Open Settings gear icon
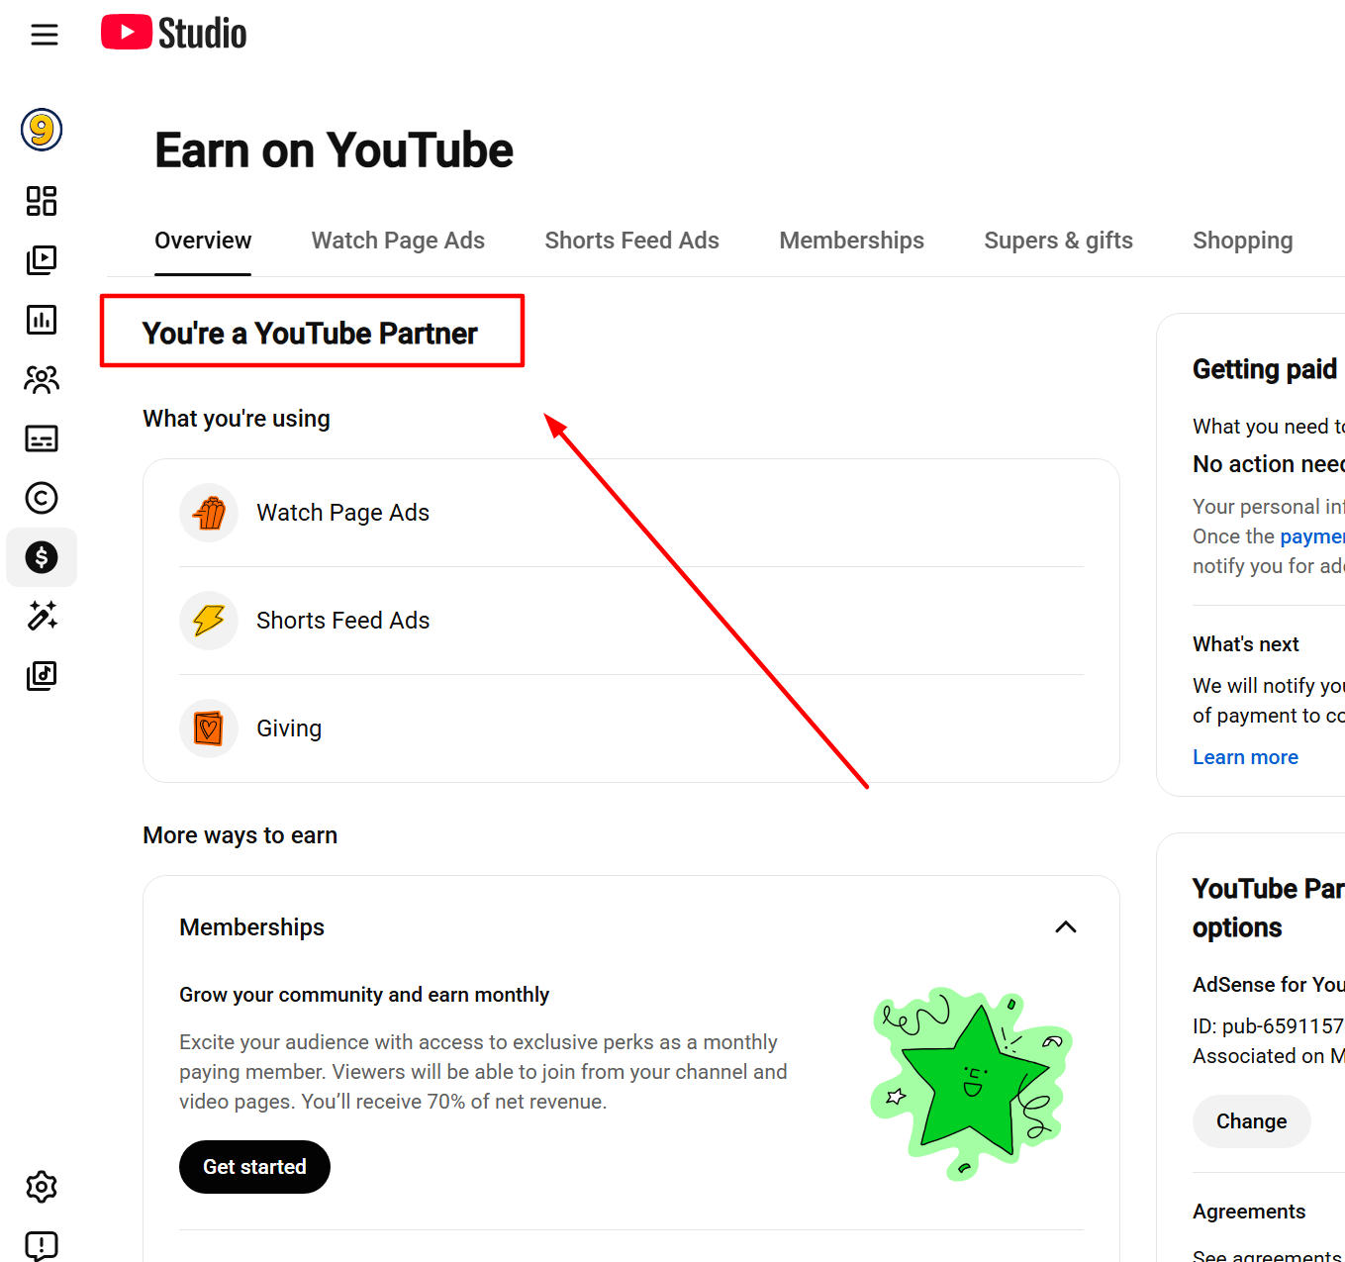 pos(42,1186)
